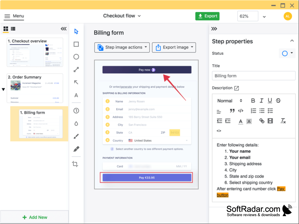The height and width of the screenshot is (224, 299).
Task: Collapse the right properties panel
Action: pos(214,29)
